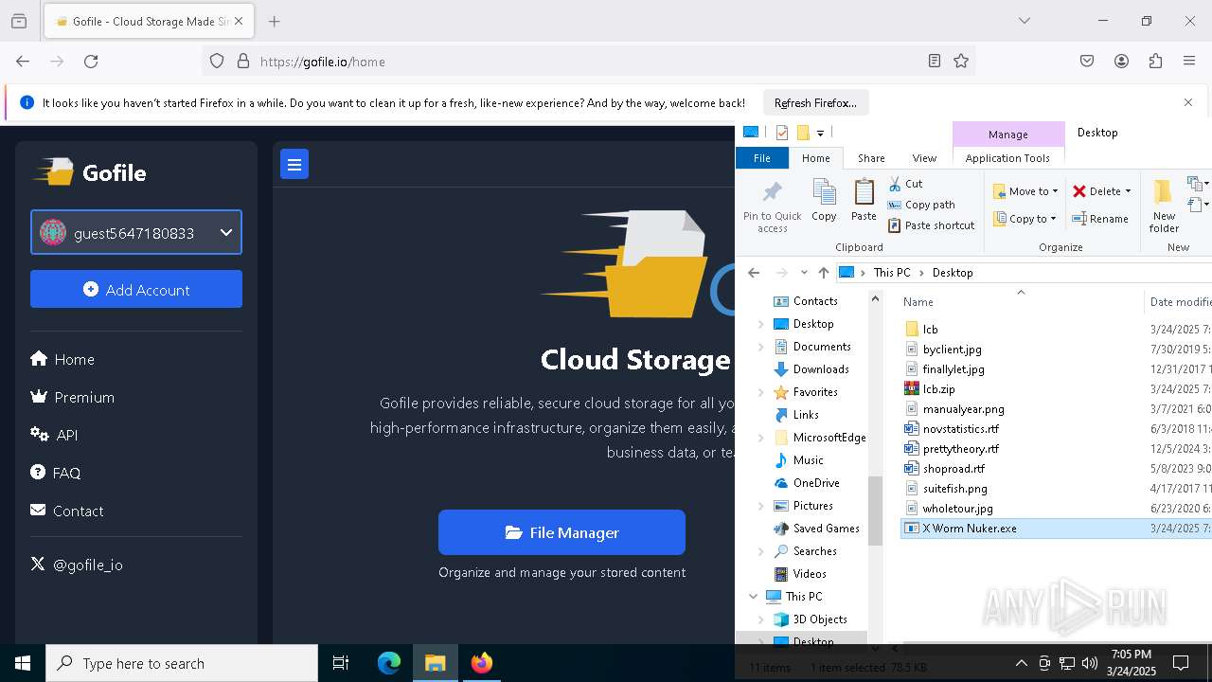Click Paste in Explorer ribbon
This screenshot has height=682, width=1212.
(x=864, y=201)
